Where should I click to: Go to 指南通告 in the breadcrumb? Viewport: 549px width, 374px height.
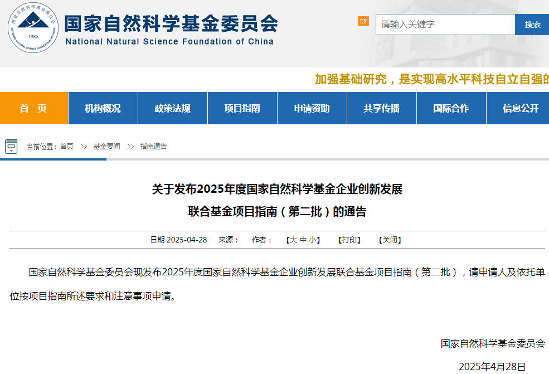coord(153,147)
